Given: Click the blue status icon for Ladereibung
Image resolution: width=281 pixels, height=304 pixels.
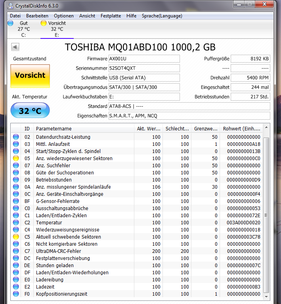Looking at the screenshot, I should (x=16, y=279).
